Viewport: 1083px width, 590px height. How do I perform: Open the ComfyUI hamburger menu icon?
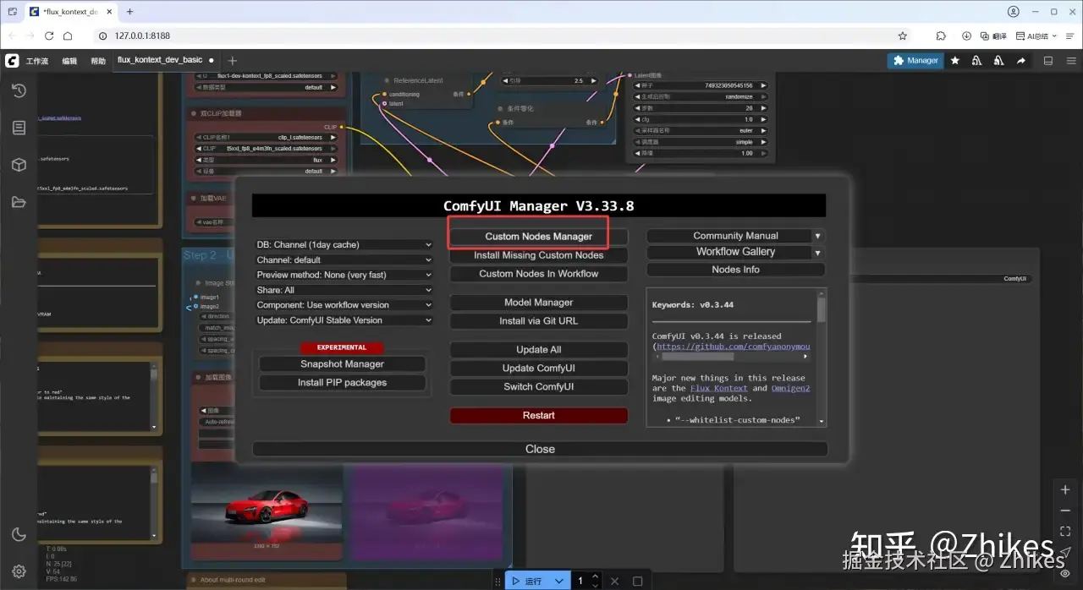1070,61
